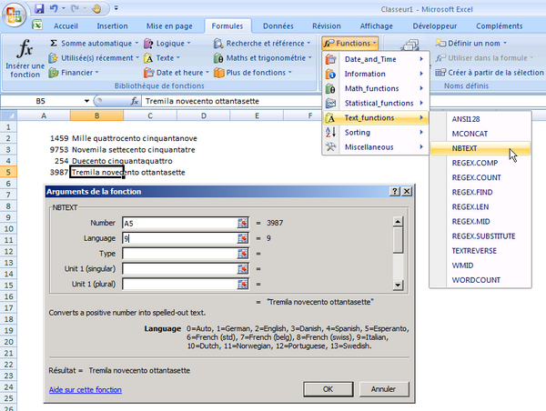Choose ANSI128 from the Text_functions list
Image resolution: width=546 pixels, height=411 pixels.
[x=480, y=119]
